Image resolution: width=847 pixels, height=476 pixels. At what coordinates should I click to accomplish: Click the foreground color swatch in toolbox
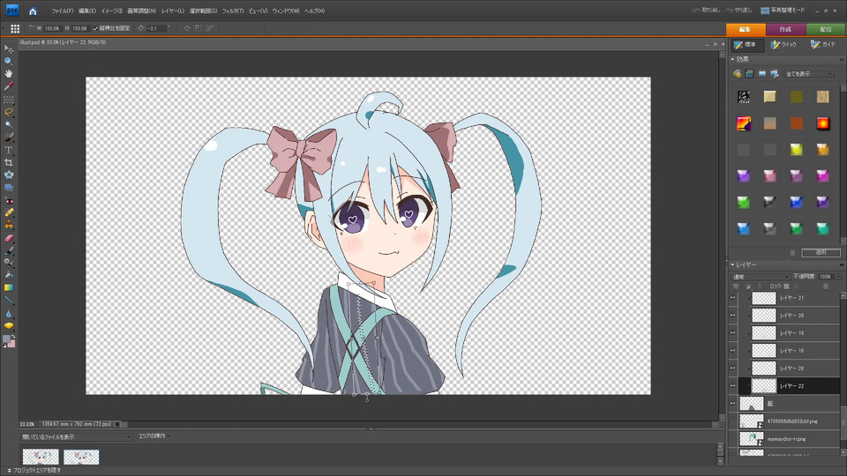(7, 339)
